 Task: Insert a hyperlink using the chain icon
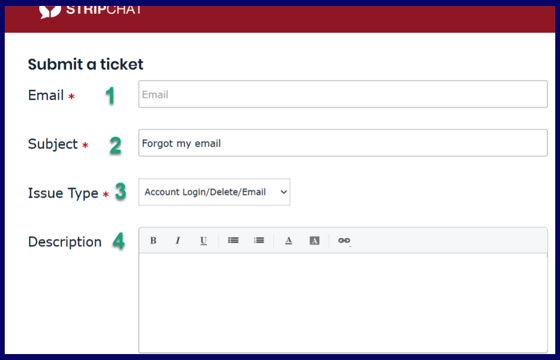(343, 240)
